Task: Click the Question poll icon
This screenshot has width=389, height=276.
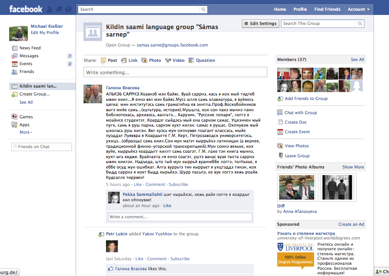Action: click(191, 61)
